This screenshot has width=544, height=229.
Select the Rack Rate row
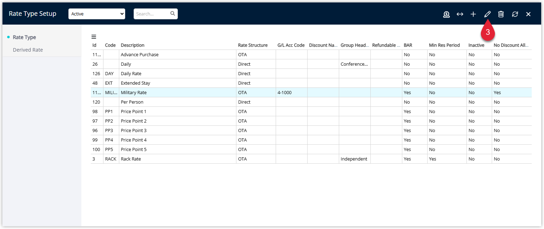click(x=311, y=159)
